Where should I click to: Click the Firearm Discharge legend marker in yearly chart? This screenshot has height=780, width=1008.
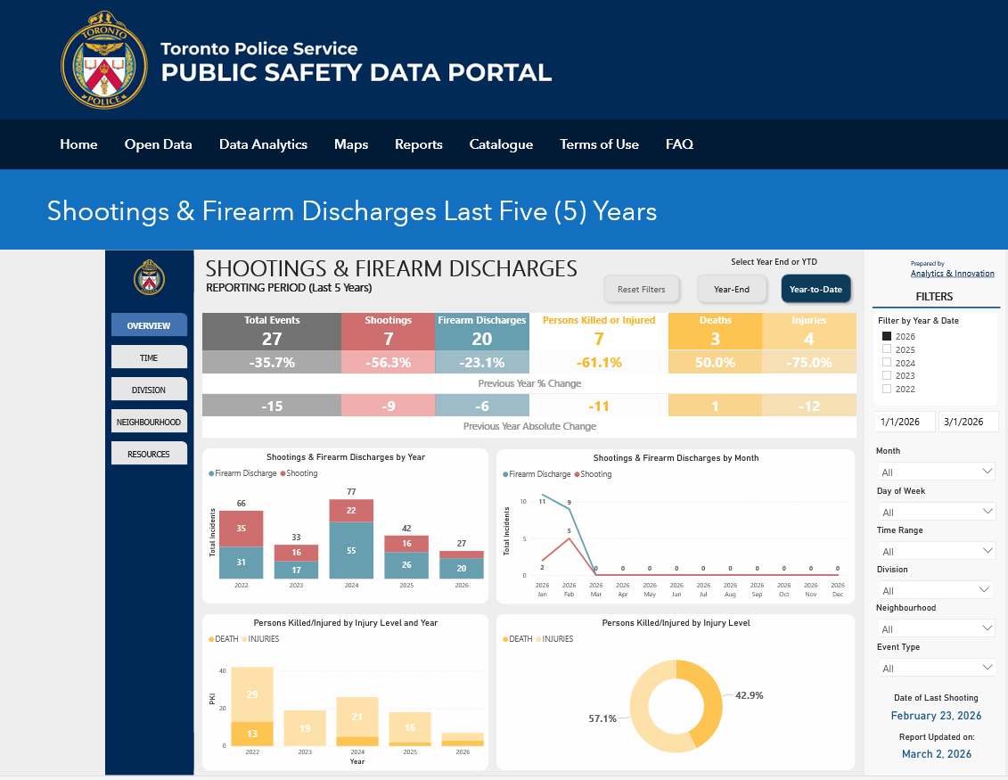coord(211,473)
